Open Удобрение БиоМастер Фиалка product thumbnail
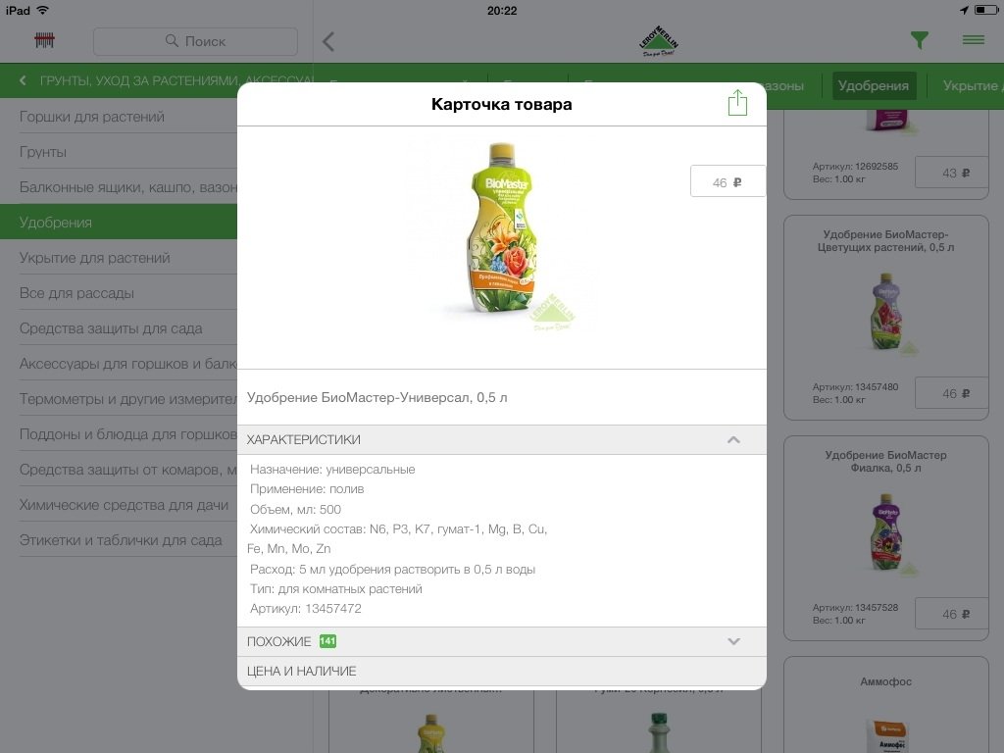1004x753 pixels. coord(886,531)
